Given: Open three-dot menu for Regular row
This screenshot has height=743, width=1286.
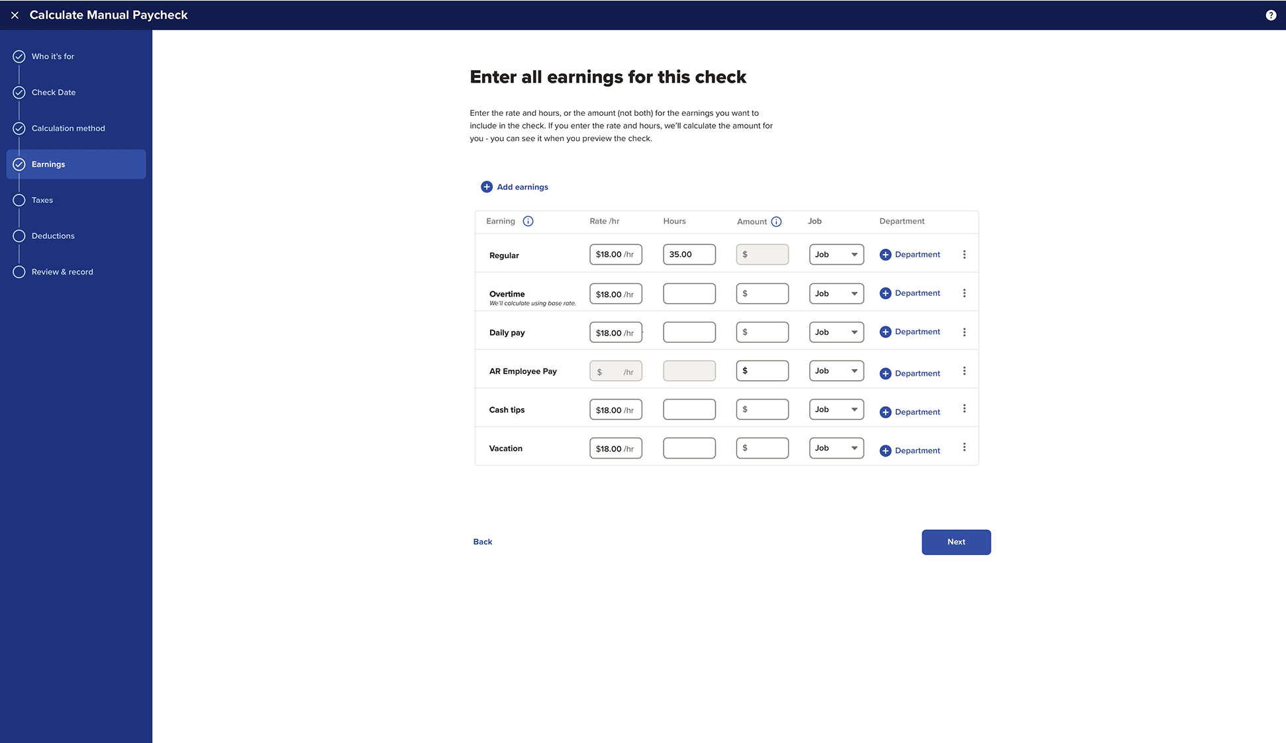Looking at the screenshot, I should 964,255.
